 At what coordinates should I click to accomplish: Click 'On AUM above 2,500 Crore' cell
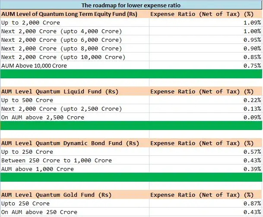point(43,117)
